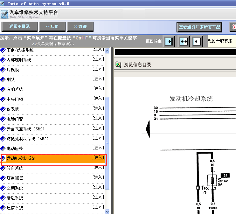Screen dimensions: 236x214
Task: Click [进入] for 内部照明系统
Action: tap(98, 59)
